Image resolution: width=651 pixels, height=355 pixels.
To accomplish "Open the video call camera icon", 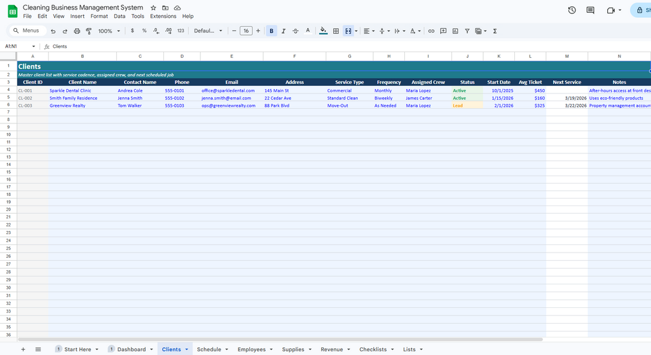I will click(x=611, y=10).
